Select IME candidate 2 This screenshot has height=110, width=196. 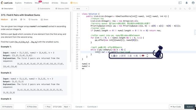tap(123, 56)
